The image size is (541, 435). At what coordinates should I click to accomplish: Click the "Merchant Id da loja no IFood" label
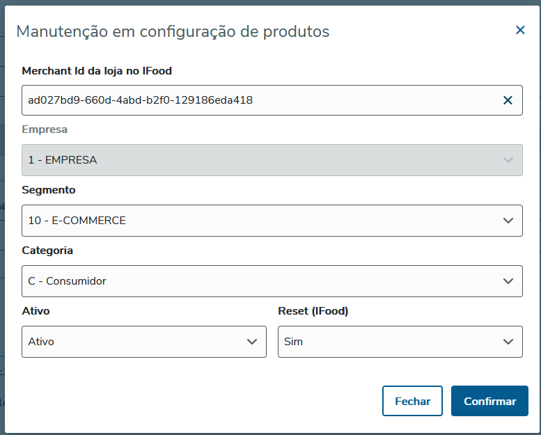(97, 70)
